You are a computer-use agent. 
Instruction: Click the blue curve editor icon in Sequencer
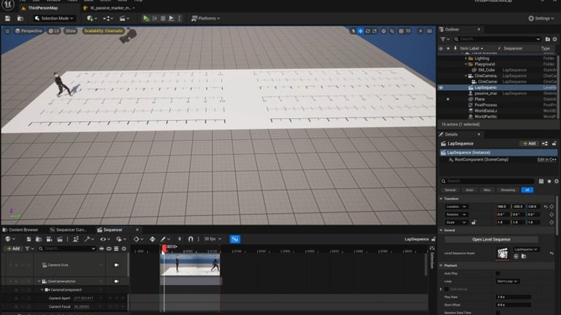[x=235, y=239]
